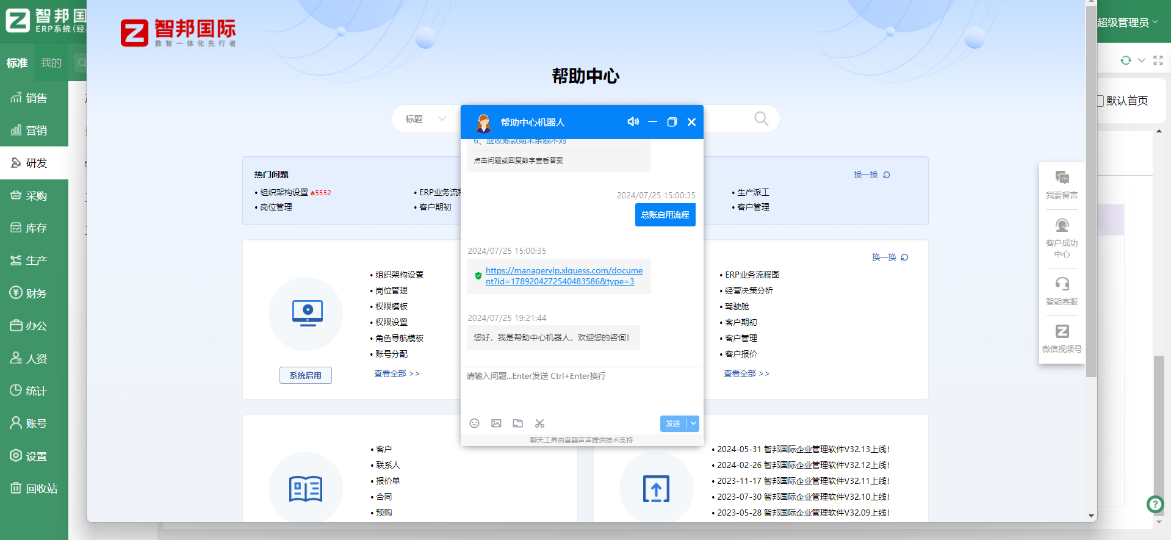Open the 标题 search type dropdown
Image resolution: width=1171 pixels, height=540 pixels.
(425, 119)
